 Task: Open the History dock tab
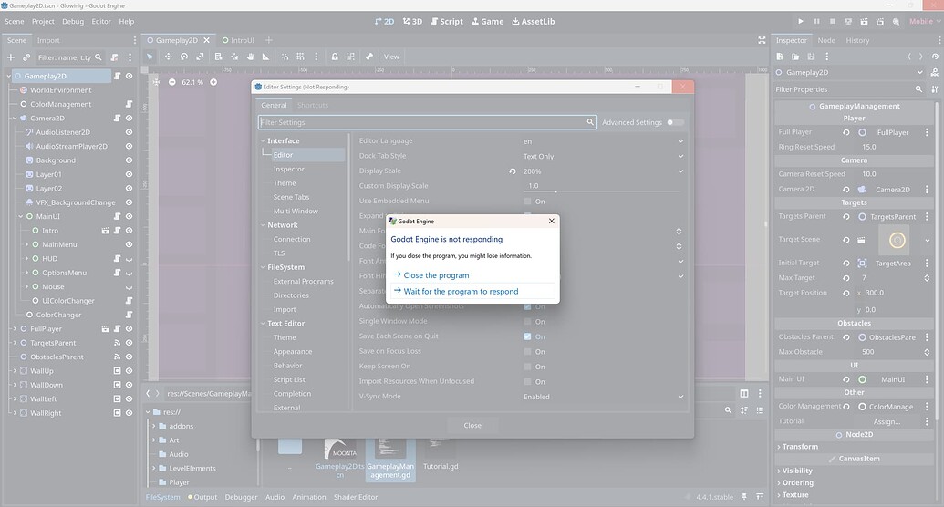[x=857, y=40]
